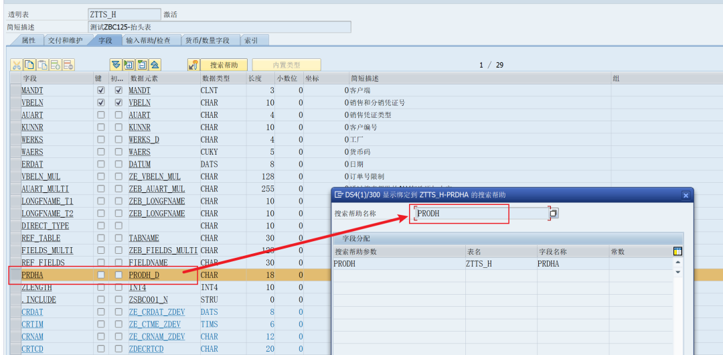Screen dimensions: 723x355
Task: Check the initial value checkbox for REF_TABLE
Action: pos(118,238)
